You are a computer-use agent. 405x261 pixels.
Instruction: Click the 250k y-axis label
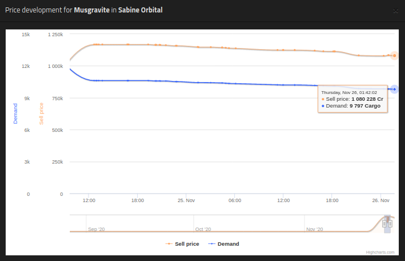coord(57,162)
